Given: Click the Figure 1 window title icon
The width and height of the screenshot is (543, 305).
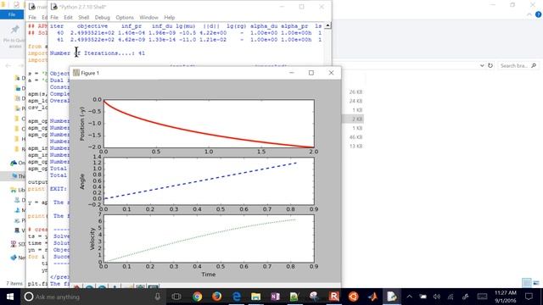Looking at the screenshot, I should pos(76,73).
